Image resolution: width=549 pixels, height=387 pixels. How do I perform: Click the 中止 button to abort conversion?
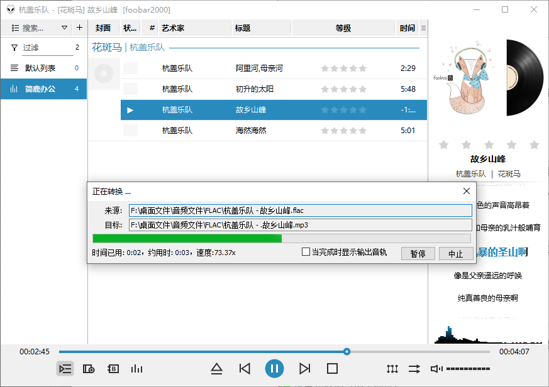[x=457, y=253]
